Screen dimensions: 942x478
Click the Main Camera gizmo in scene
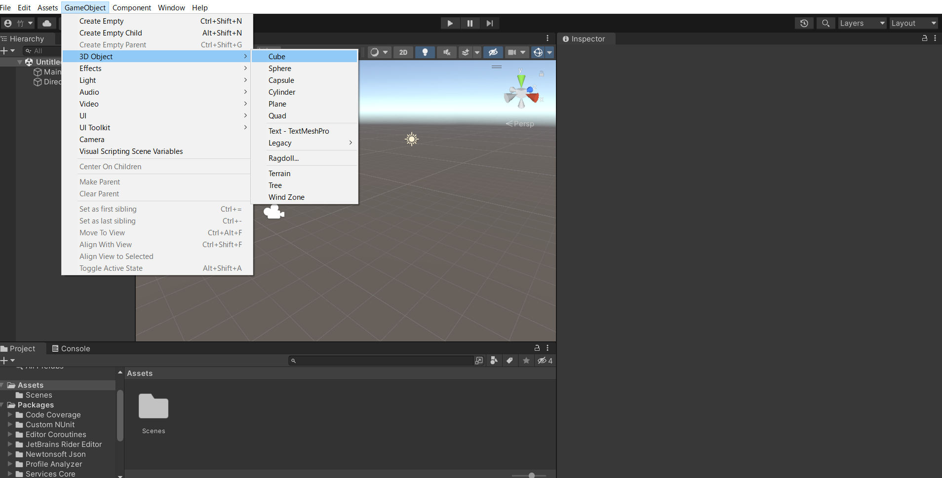tap(274, 212)
